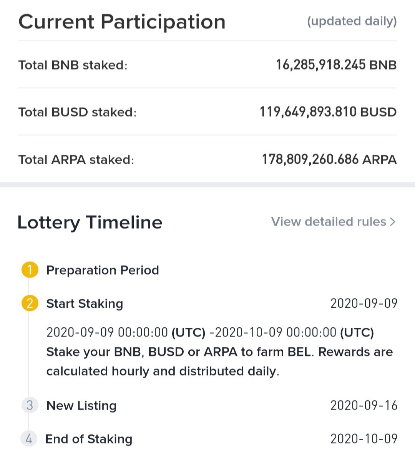Click the Lottery Timeline heading

[90, 222]
